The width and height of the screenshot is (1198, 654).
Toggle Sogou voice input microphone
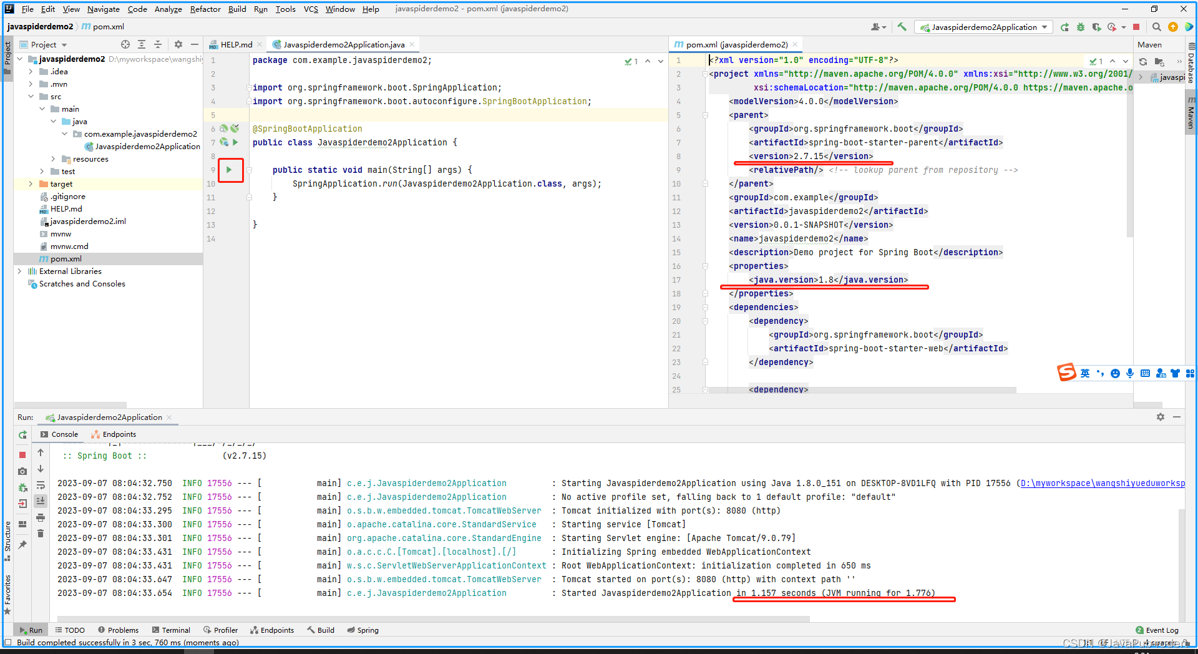tap(1130, 373)
